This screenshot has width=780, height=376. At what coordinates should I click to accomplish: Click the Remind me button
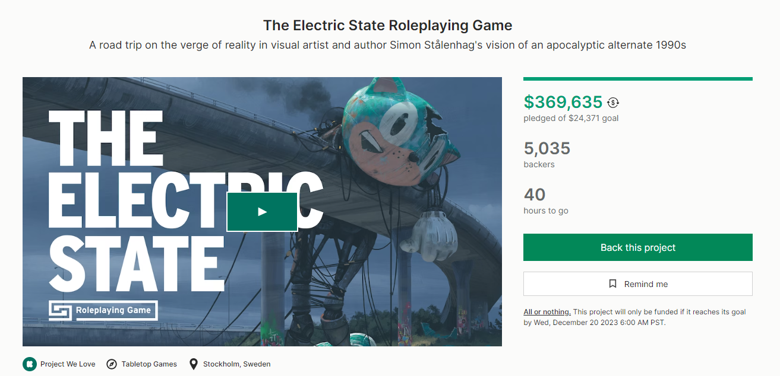tap(637, 284)
